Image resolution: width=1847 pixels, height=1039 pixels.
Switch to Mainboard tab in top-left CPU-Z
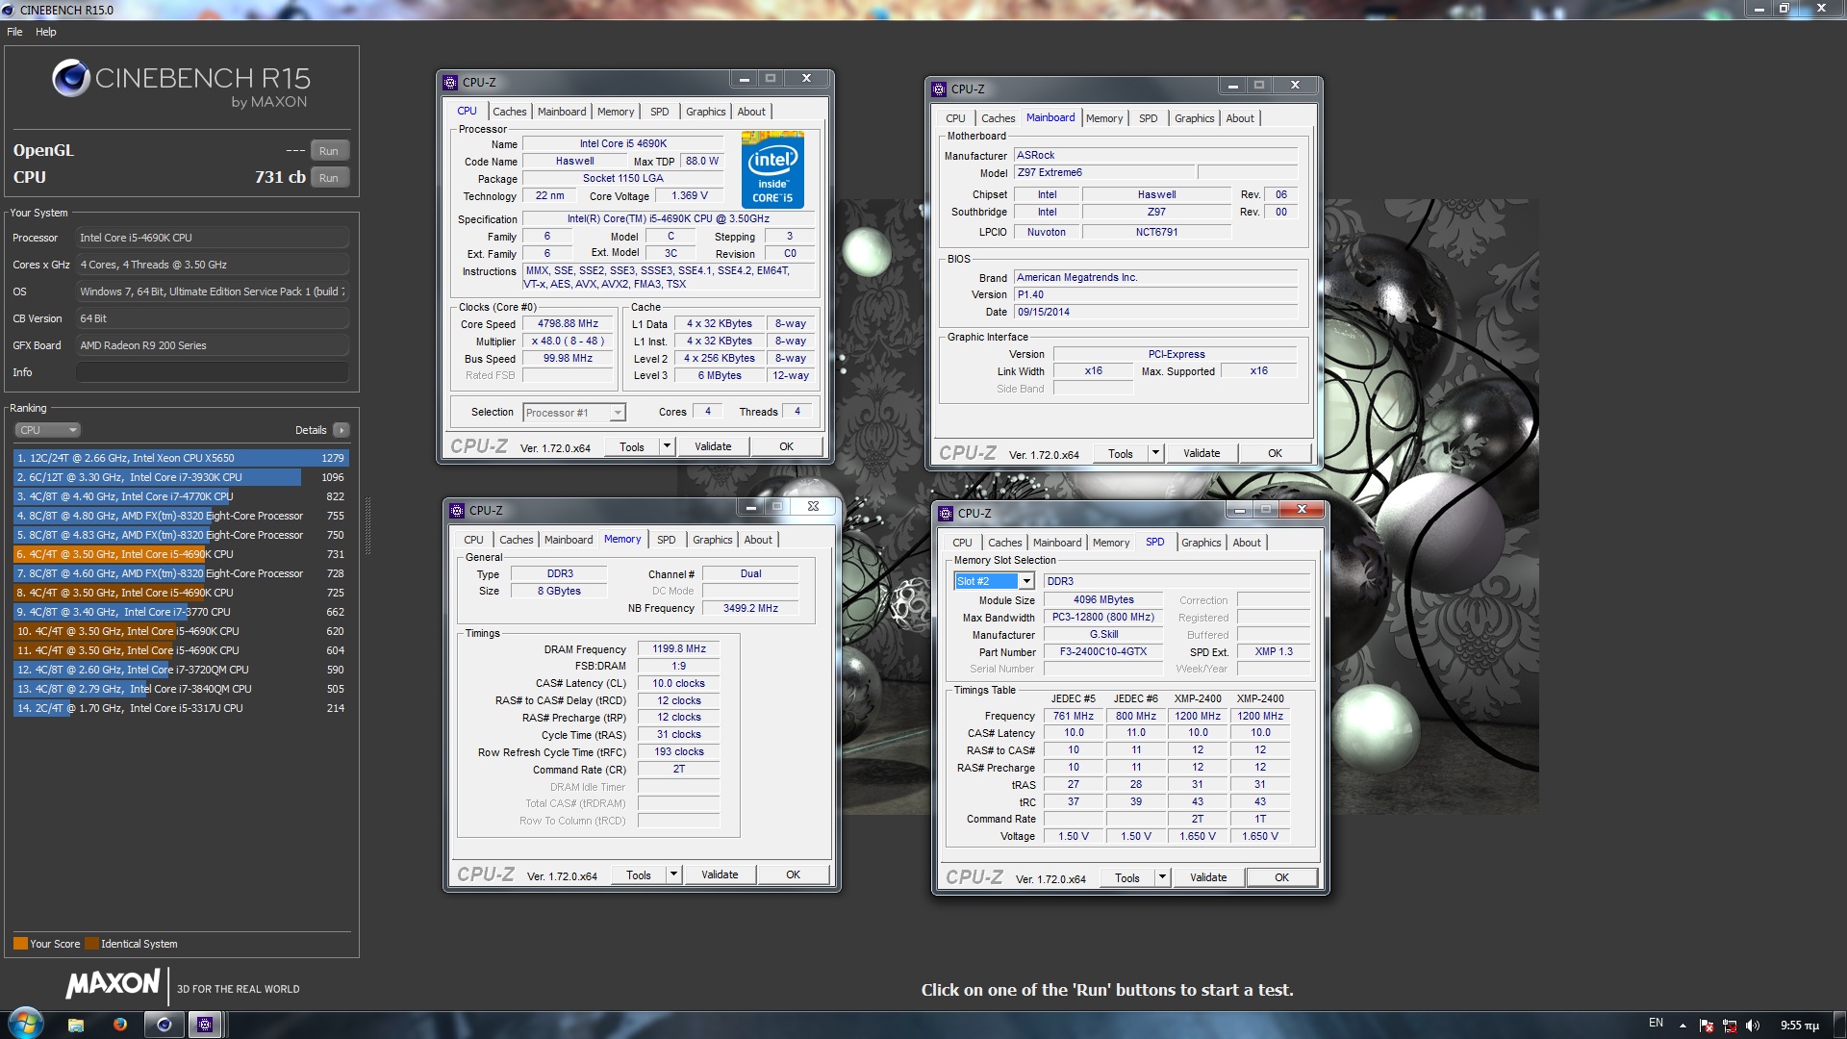562,112
